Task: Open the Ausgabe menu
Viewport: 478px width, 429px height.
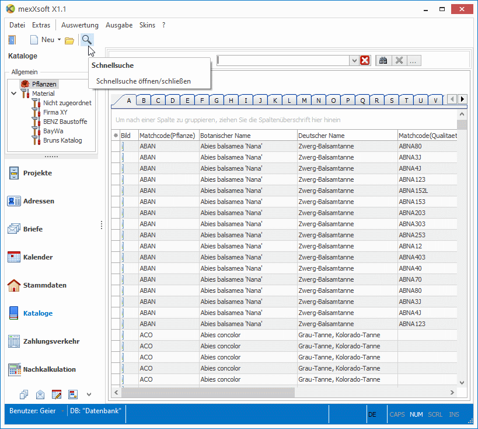Action: point(119,25)
